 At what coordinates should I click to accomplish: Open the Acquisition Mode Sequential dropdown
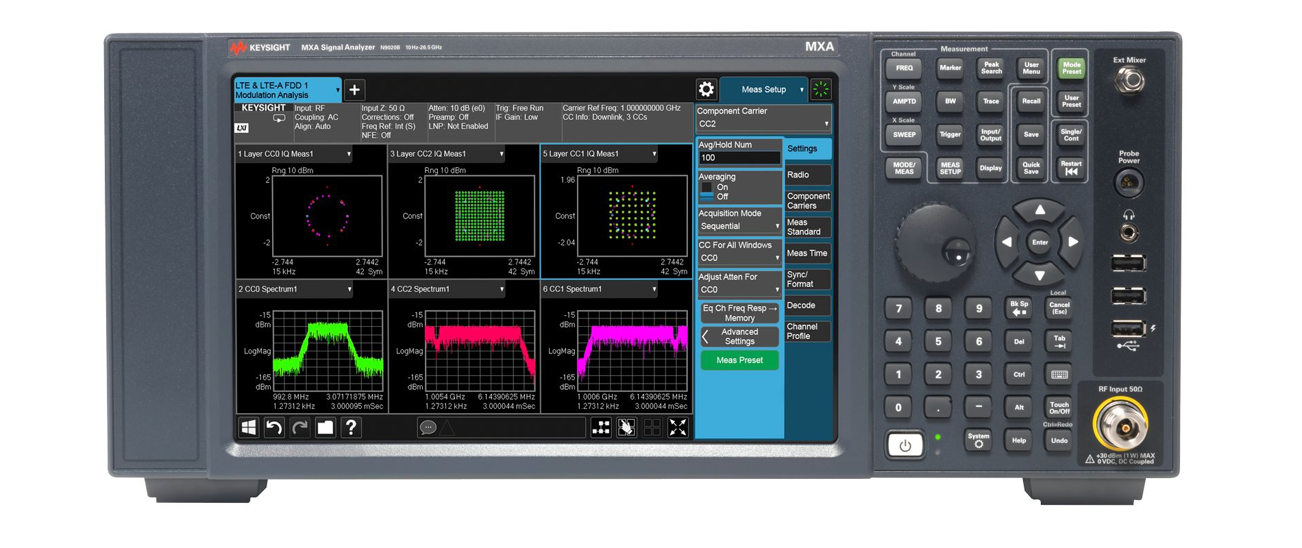pos(739,226)
